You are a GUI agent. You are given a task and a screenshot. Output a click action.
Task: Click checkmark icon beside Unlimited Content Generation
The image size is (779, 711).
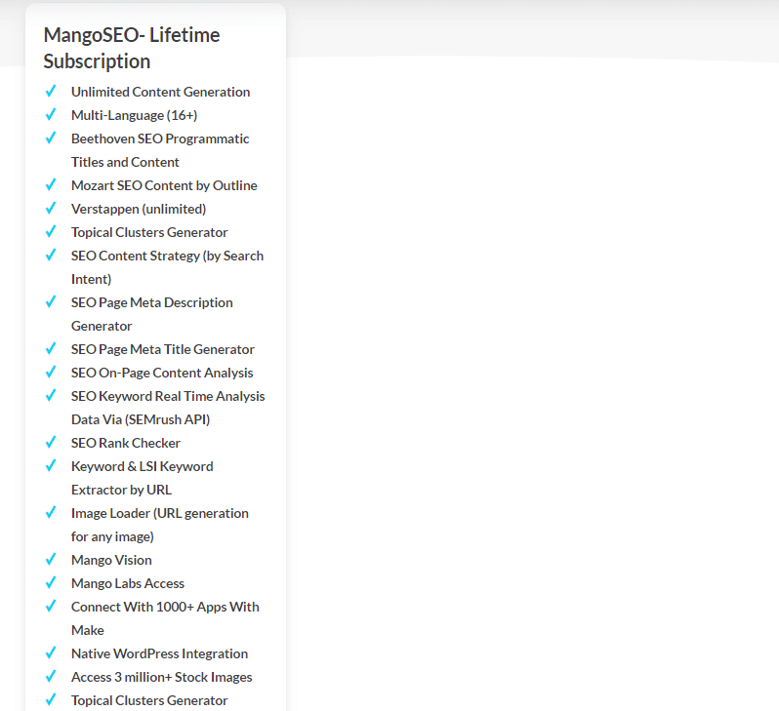click(x=51, y=91)
